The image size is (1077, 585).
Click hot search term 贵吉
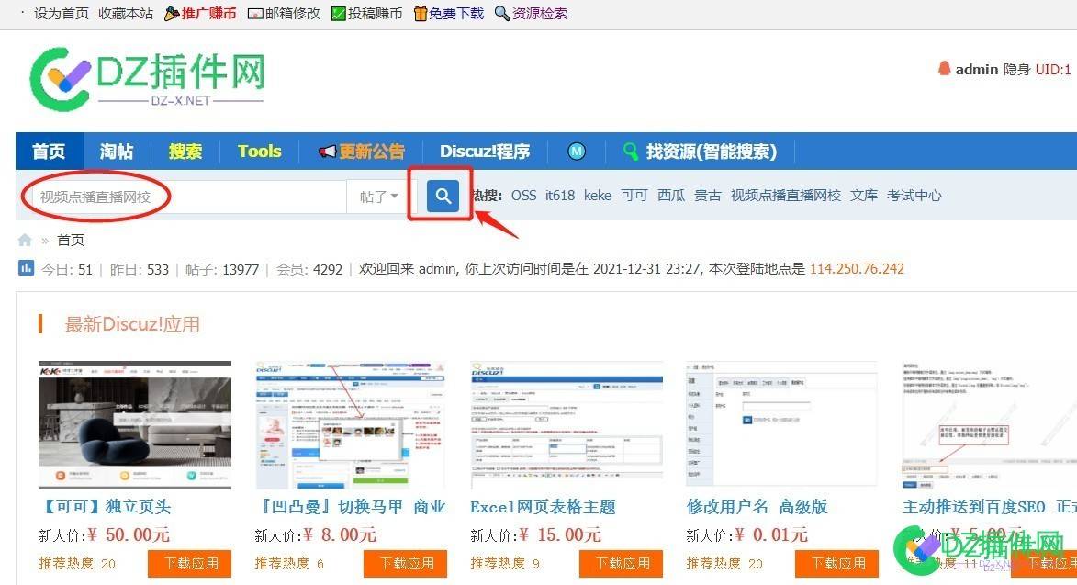(708, 196)
